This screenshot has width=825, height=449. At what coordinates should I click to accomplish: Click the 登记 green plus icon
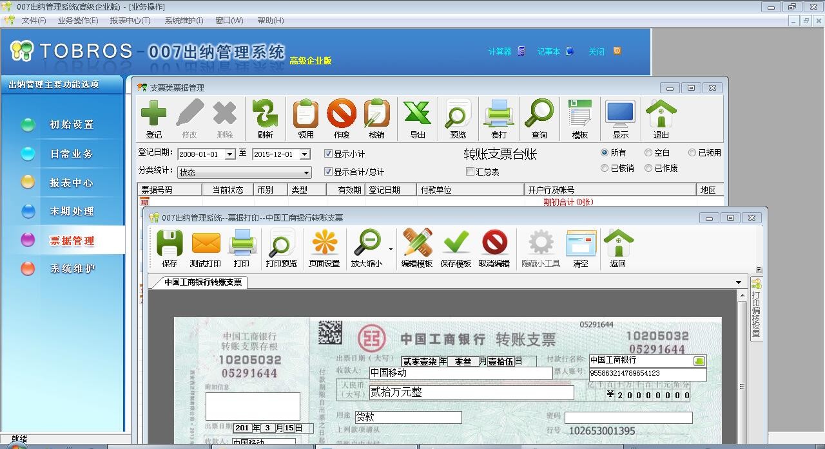click(154, 114)
